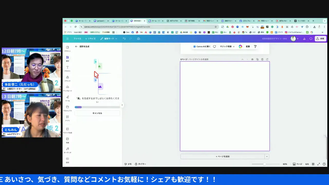Open the タイマー (Timer) in status bar
329x185 pixels.
coord(140,164)
